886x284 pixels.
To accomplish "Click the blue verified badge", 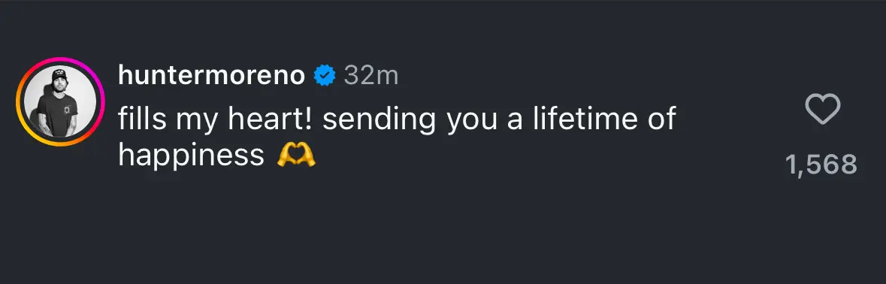I will (325, 76).
